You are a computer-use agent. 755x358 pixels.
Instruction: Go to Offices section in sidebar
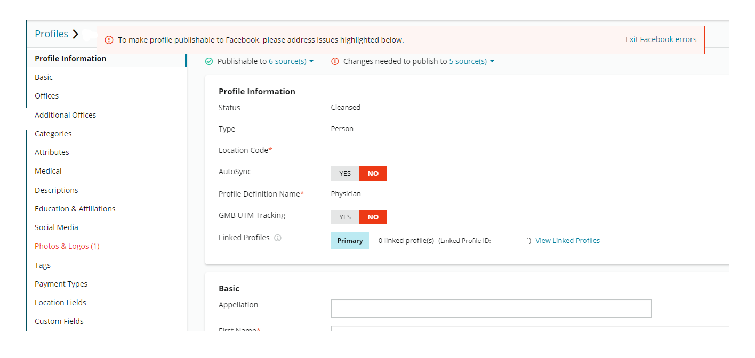click(47, 96)
